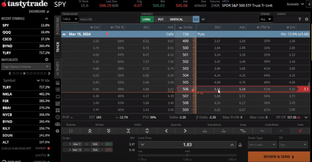Click the Bracket curly braces icon
312x162 pixels.
tap(71, 131)
